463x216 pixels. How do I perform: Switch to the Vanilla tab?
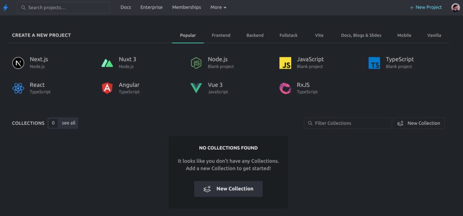click(434, 35)
